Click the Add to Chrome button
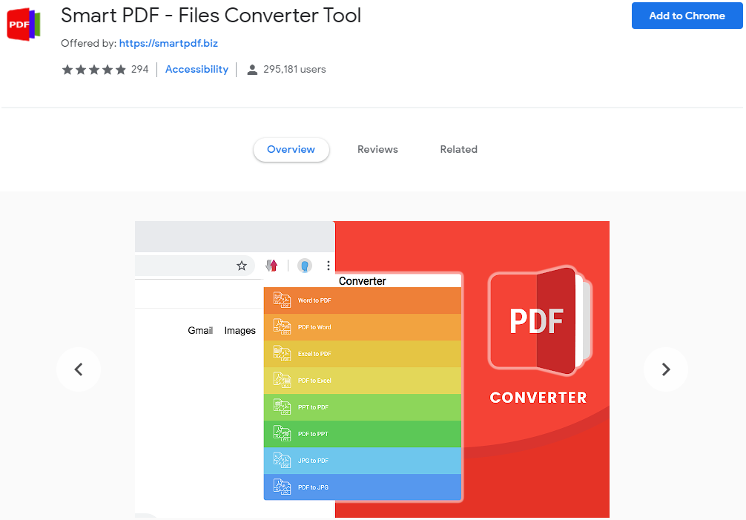 click(x=687, y=16)
